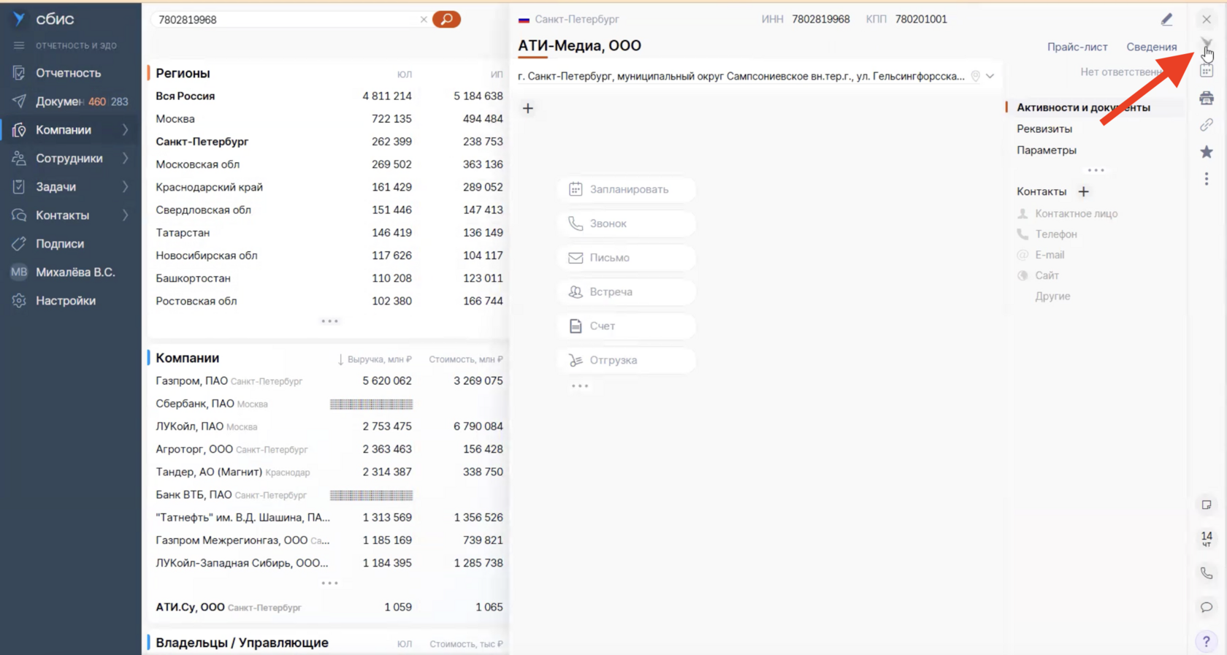Click the search input with INN number

[285, 20]
